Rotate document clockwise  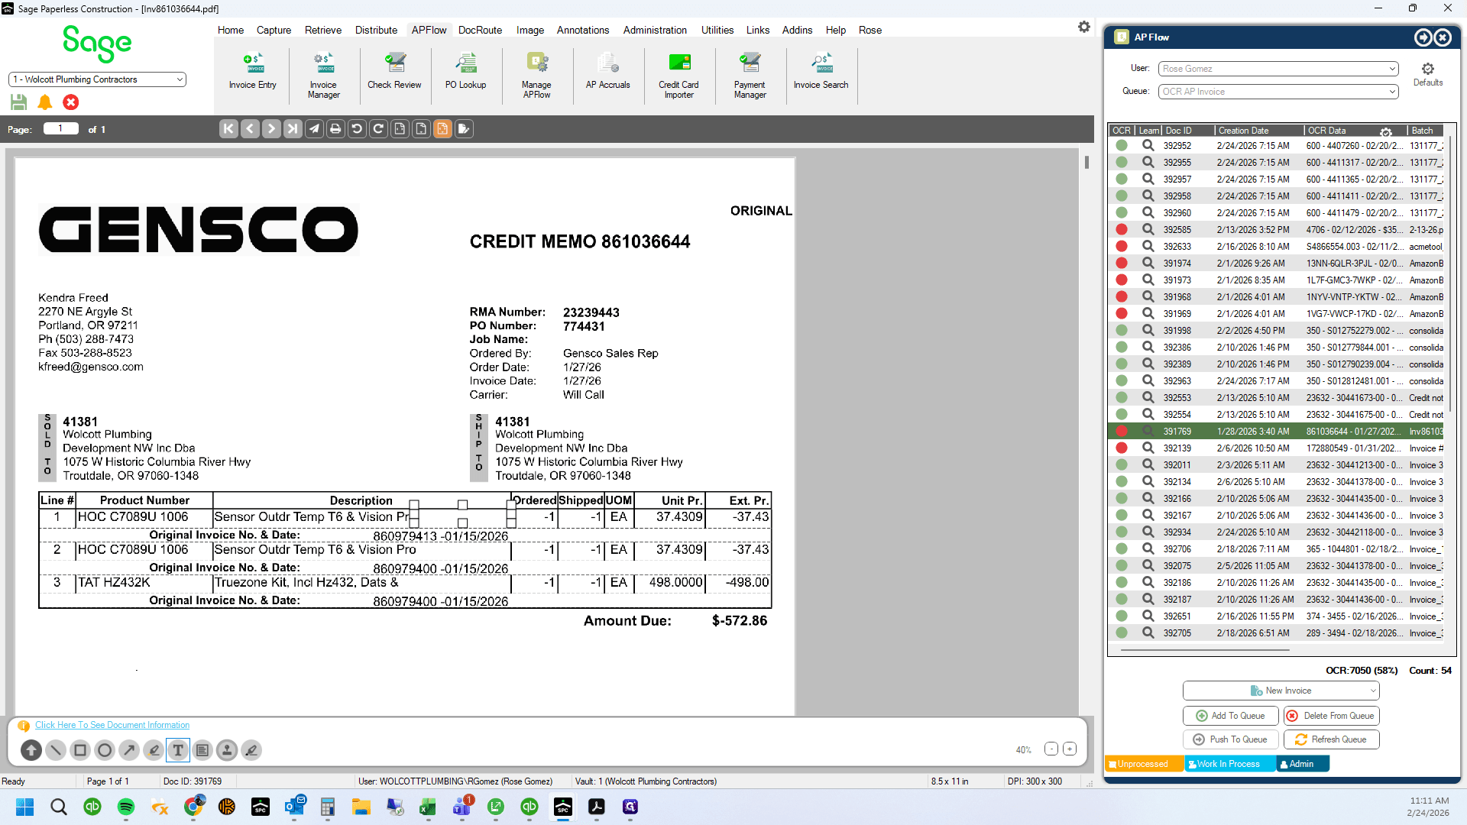[x=378, y=129]
